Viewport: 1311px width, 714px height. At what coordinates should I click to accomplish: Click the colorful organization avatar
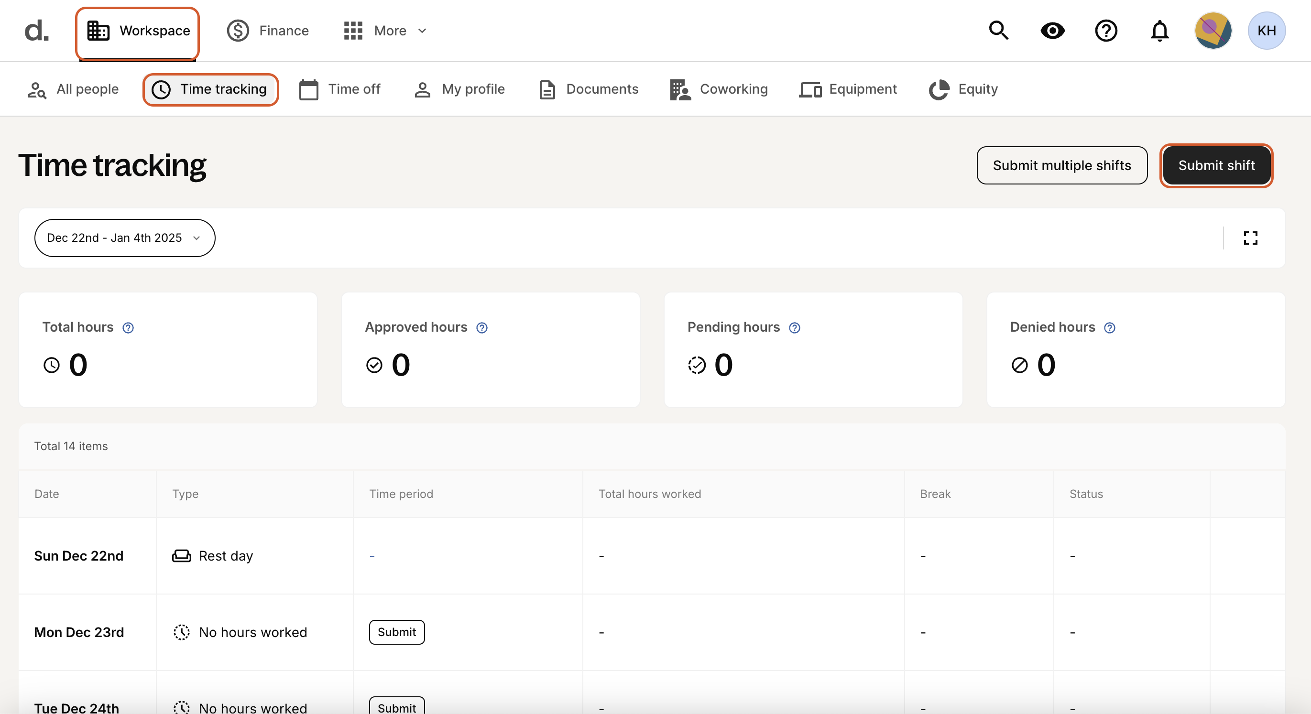1213,31
